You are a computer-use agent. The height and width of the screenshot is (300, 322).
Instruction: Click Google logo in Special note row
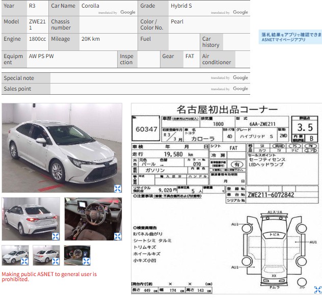pos(240,77)
